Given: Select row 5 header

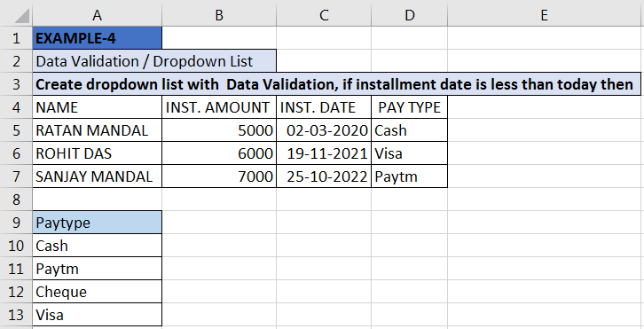Looking at the screenshot, I should pos(16,130).
